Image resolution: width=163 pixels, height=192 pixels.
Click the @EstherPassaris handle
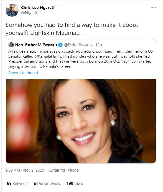coord(77,45)
